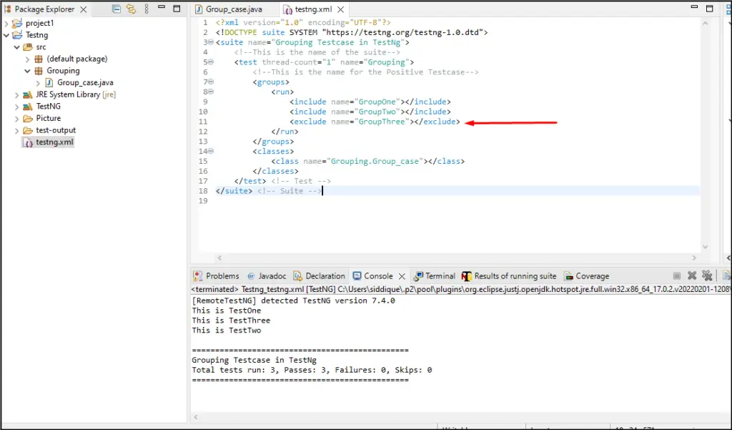Close the Console view tab
Image resolution: width=732 pixels, height=430 pixels.
click(x=402, y=276)
